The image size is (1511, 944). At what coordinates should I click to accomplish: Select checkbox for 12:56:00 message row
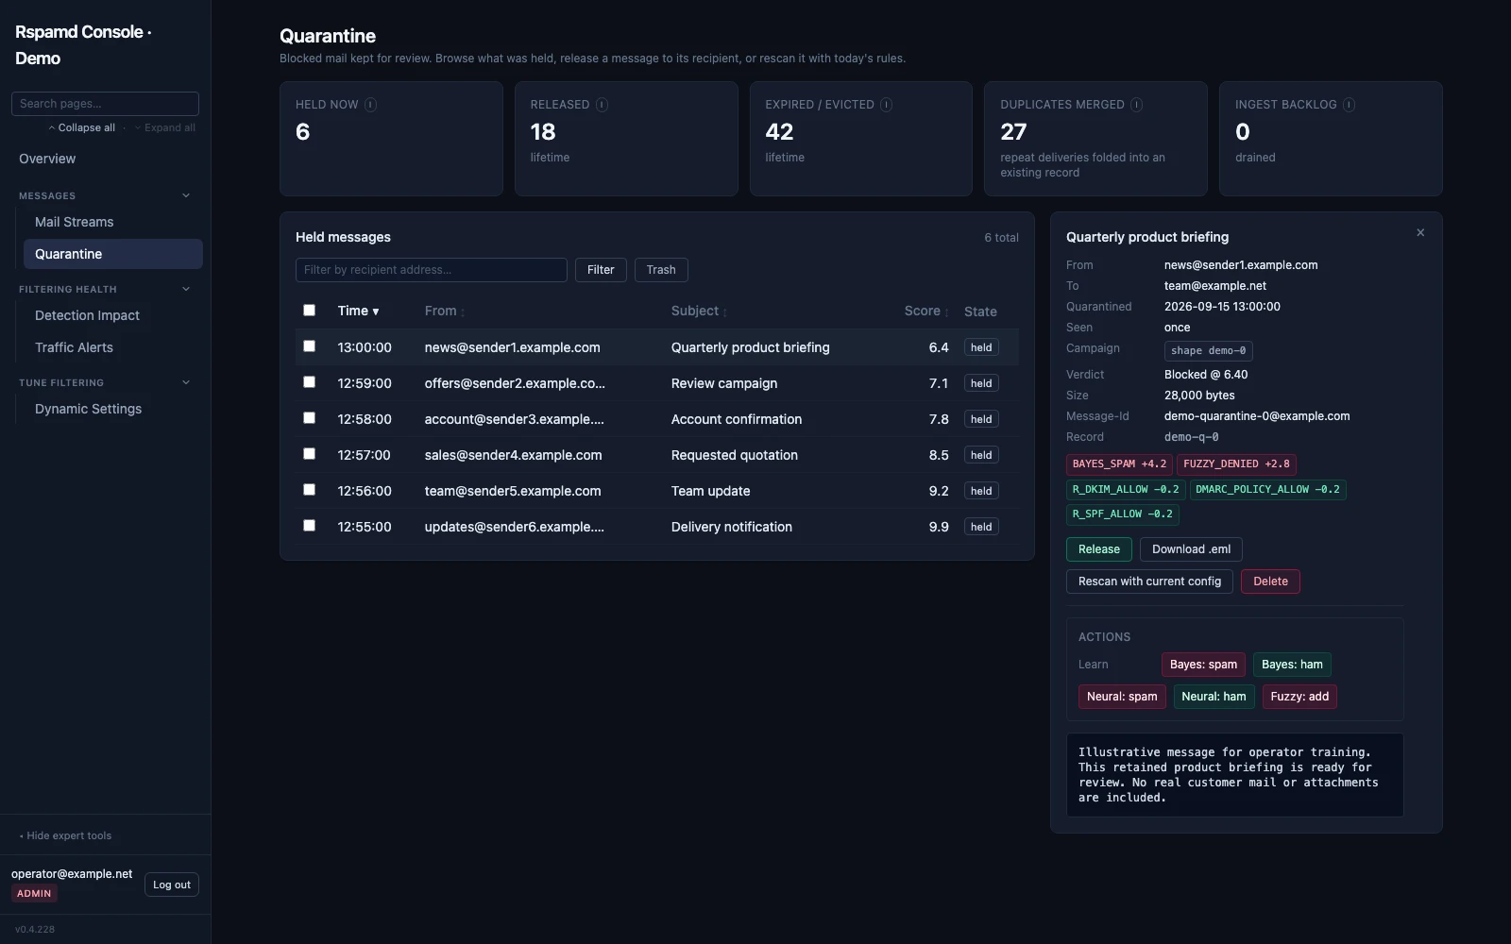point(309,489)
